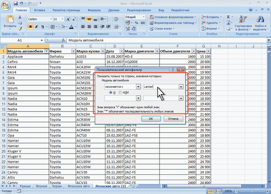Click the Percent Style icon
Image resolution: width=271 pixels, height=194 pixels.
[136, 23]
